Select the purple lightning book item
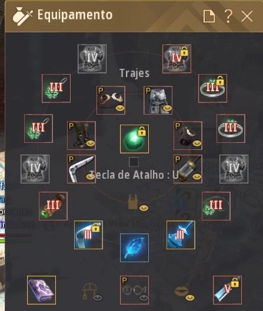This screenshot has height=311, width=263. tap(42, 290)
